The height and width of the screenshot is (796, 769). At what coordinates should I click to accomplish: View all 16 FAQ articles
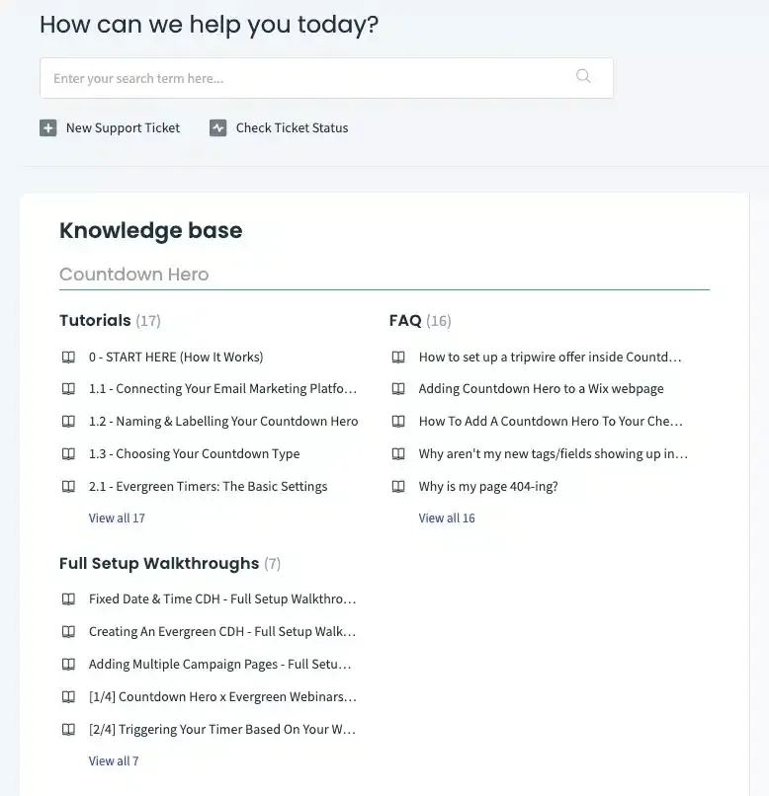[447, 517]
